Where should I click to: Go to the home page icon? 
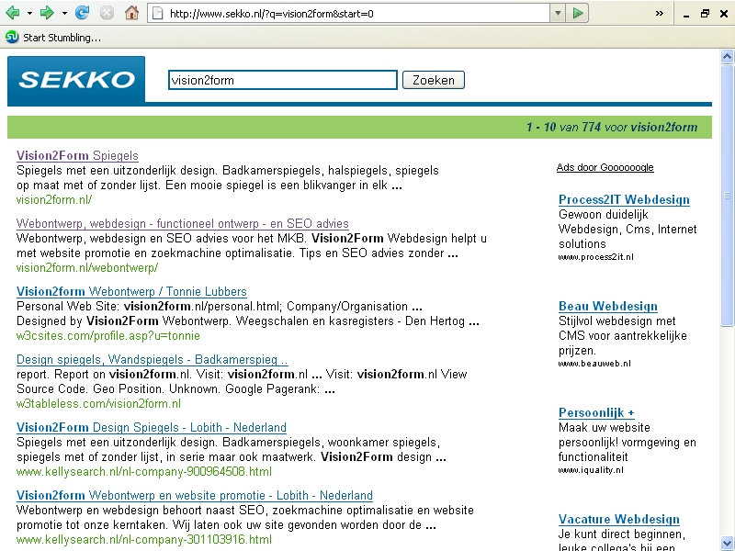point(131,13)
